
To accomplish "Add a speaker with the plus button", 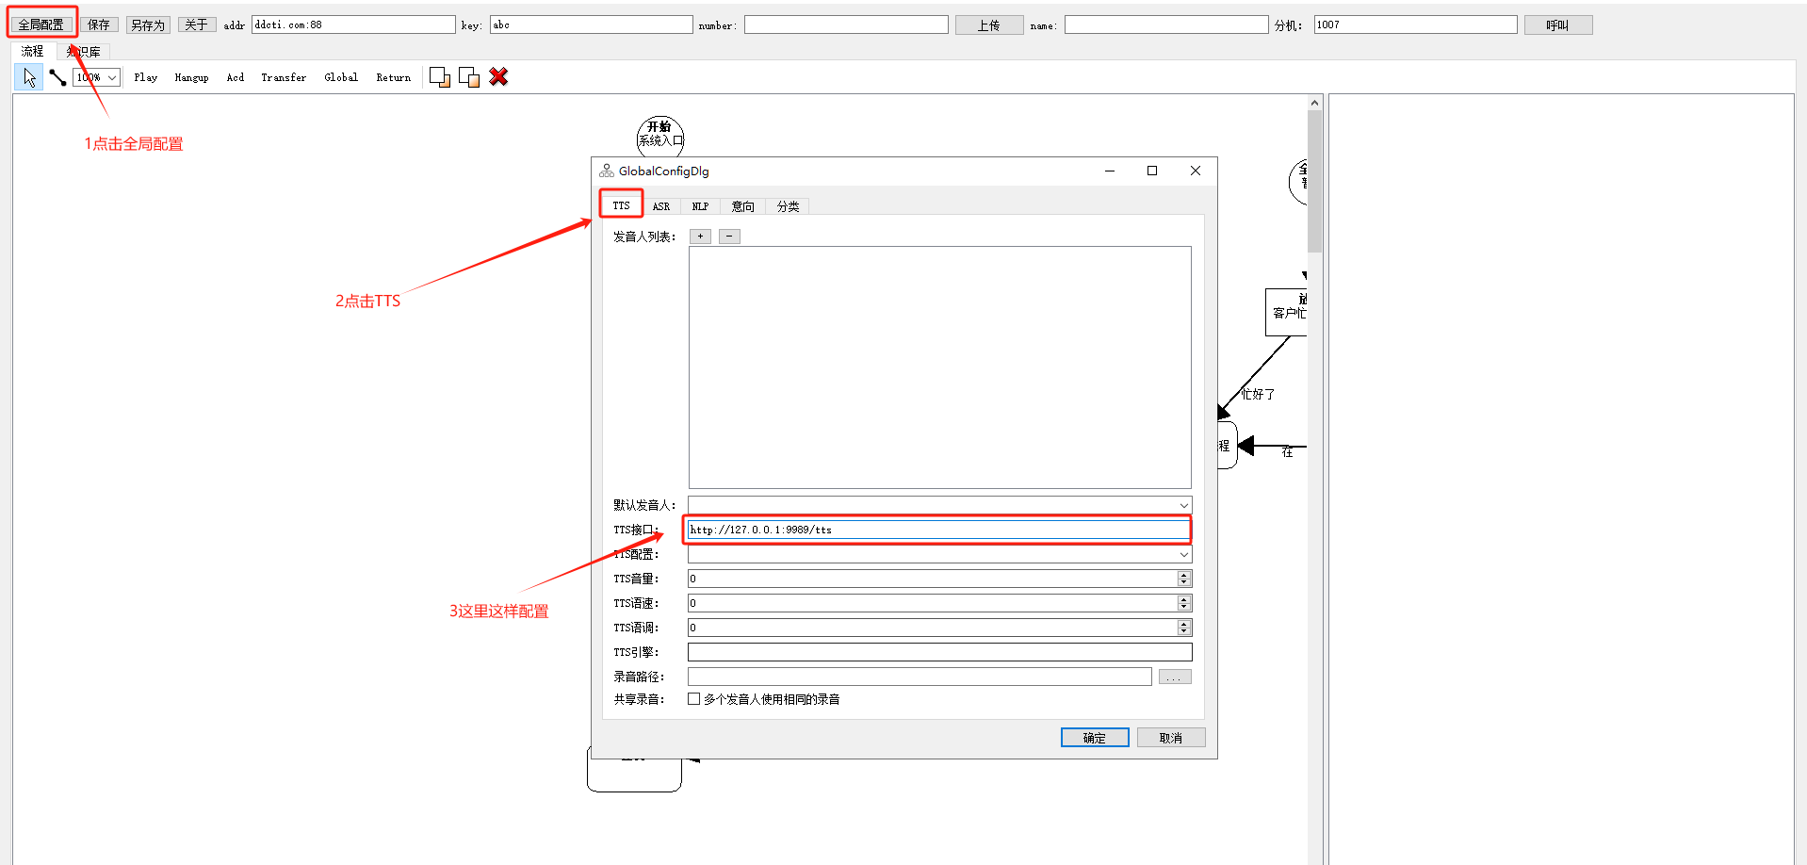I will [x=700, y=237].
